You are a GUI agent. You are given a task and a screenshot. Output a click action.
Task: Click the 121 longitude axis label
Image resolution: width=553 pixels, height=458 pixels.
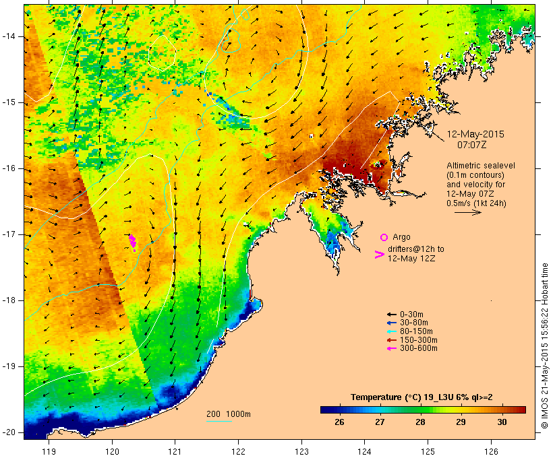pyautogui.click(x=175, y=451)
